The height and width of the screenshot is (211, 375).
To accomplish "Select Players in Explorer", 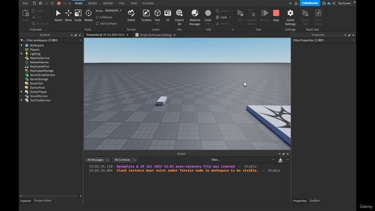I will [35, 49].
